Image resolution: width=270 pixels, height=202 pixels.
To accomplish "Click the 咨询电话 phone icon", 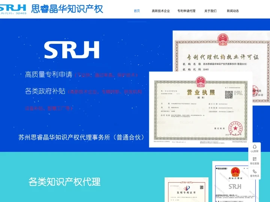I will point(255,171).
